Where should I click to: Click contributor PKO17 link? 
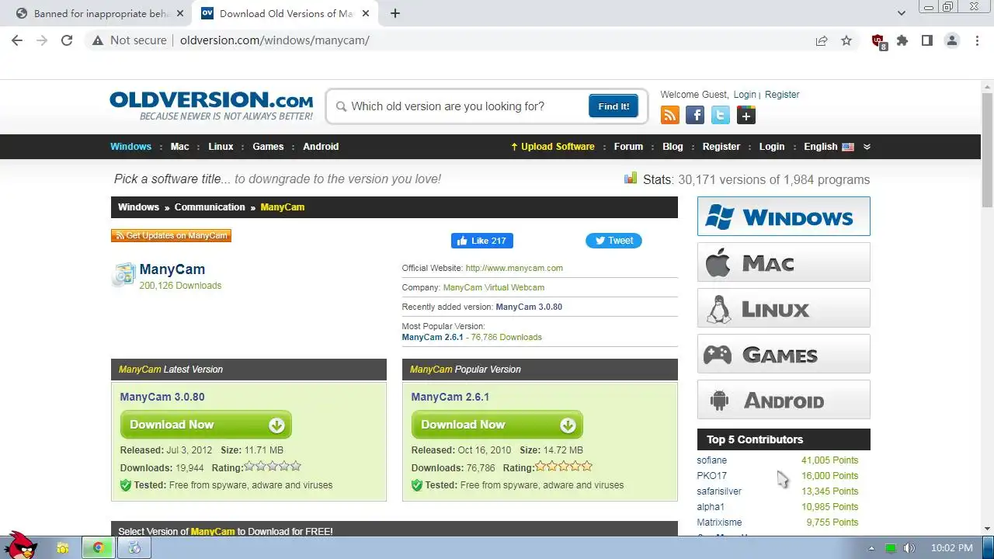tap(712, 476)
